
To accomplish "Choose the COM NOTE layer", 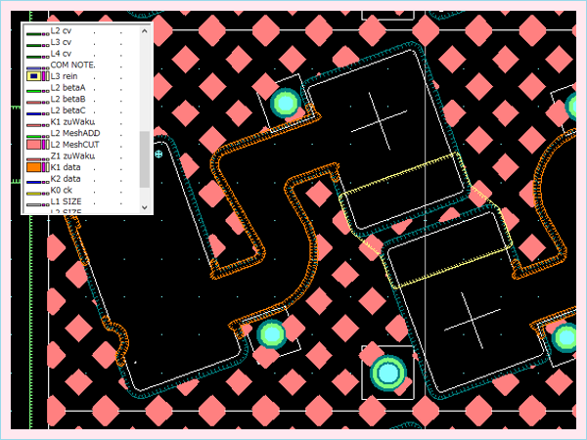I will tap(72, 65).
